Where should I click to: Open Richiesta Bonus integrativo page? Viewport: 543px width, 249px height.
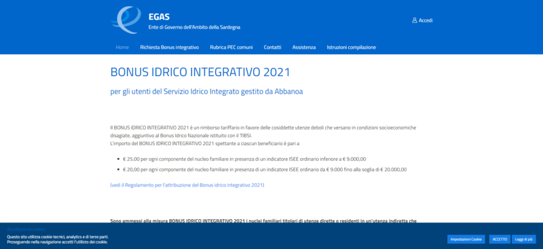(x=169, y=47)
